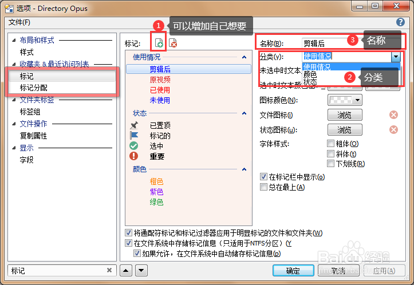The width and height of the screenshot is (414, 285).
Task: Enable 下划线 underline font style
Action: [x=330, y=164]
